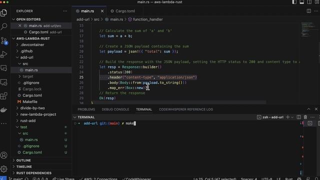The height and width of the screenshot is (180, 320).
Task: Select the Terminal panel tab
Action: [x=144, y=109]
